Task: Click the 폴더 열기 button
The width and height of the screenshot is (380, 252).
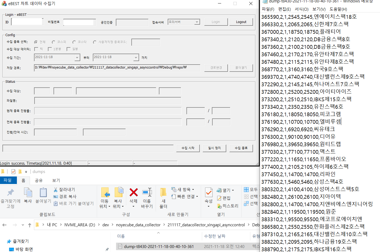Action: click(x=241, y=68)
